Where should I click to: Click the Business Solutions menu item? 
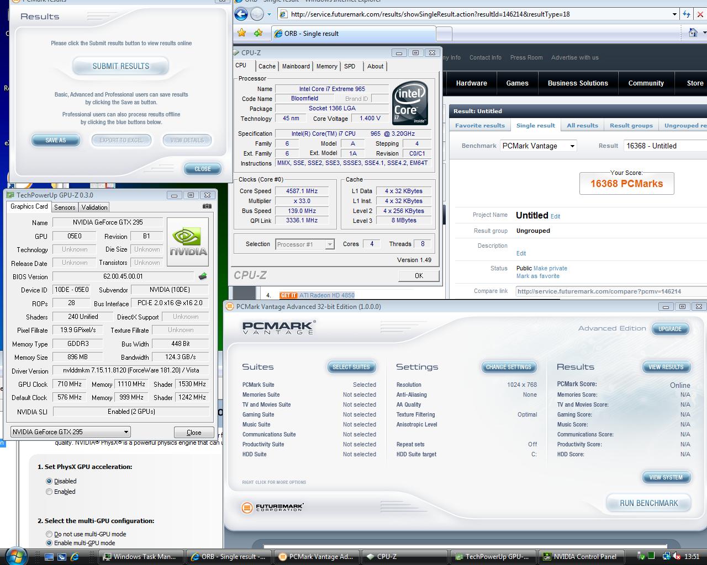click(x=578, y=83)
